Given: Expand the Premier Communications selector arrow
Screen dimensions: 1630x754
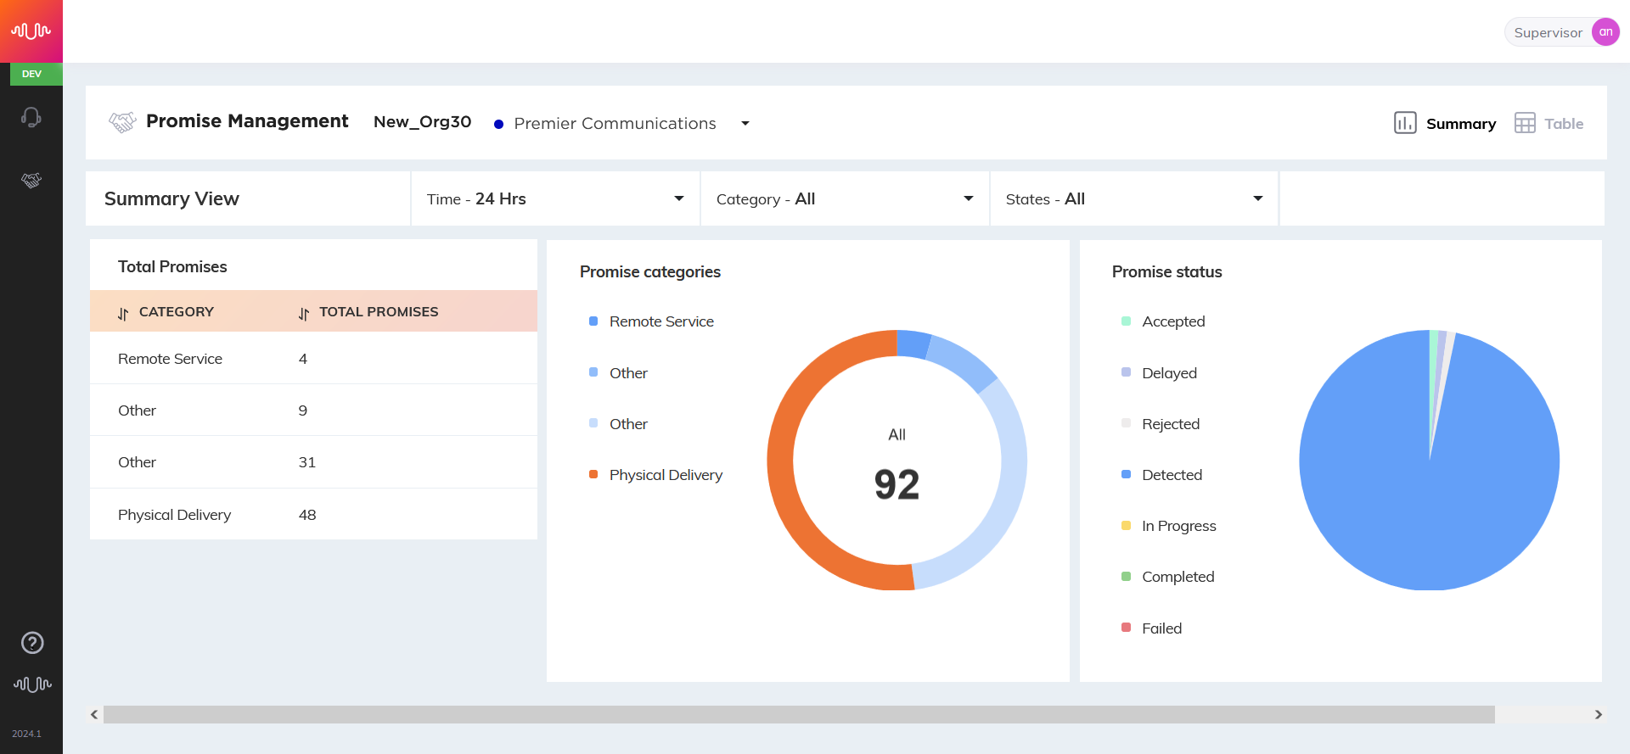Looking at the screenshot, I should (x=745, y=124).
